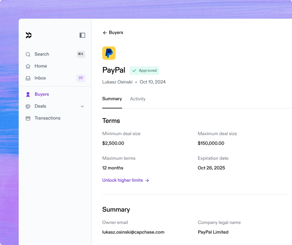
Task: Click the Summary section heading
Action: pos(116,210)
